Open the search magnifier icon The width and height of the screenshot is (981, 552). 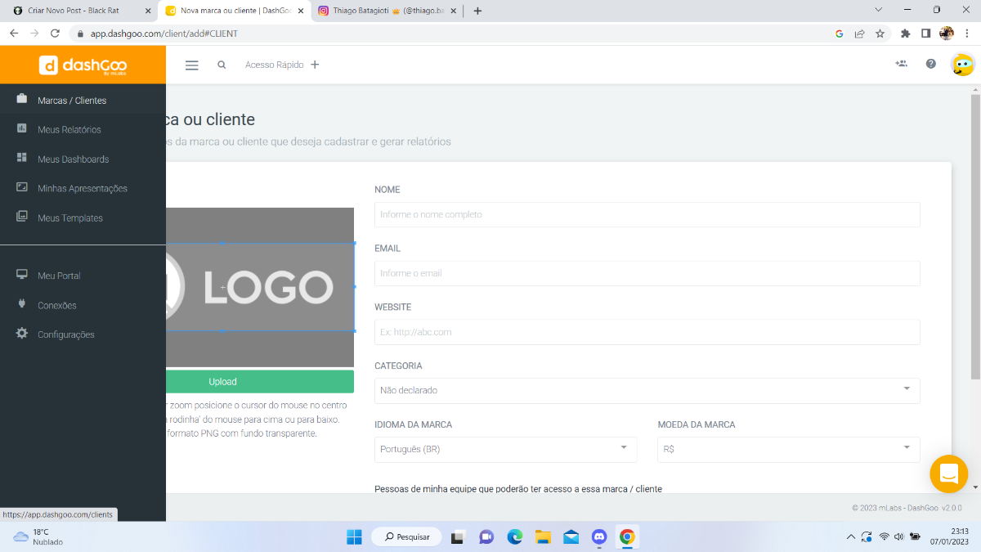222,65
